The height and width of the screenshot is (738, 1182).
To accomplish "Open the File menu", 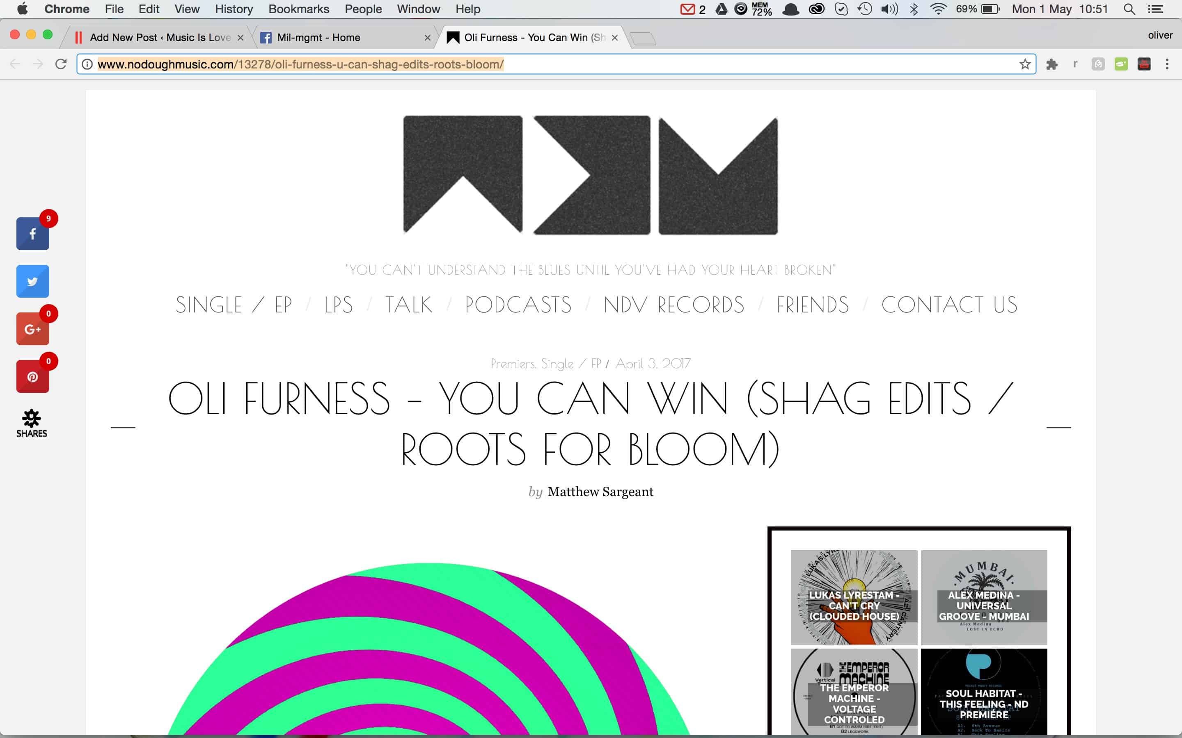I will 114,9.
